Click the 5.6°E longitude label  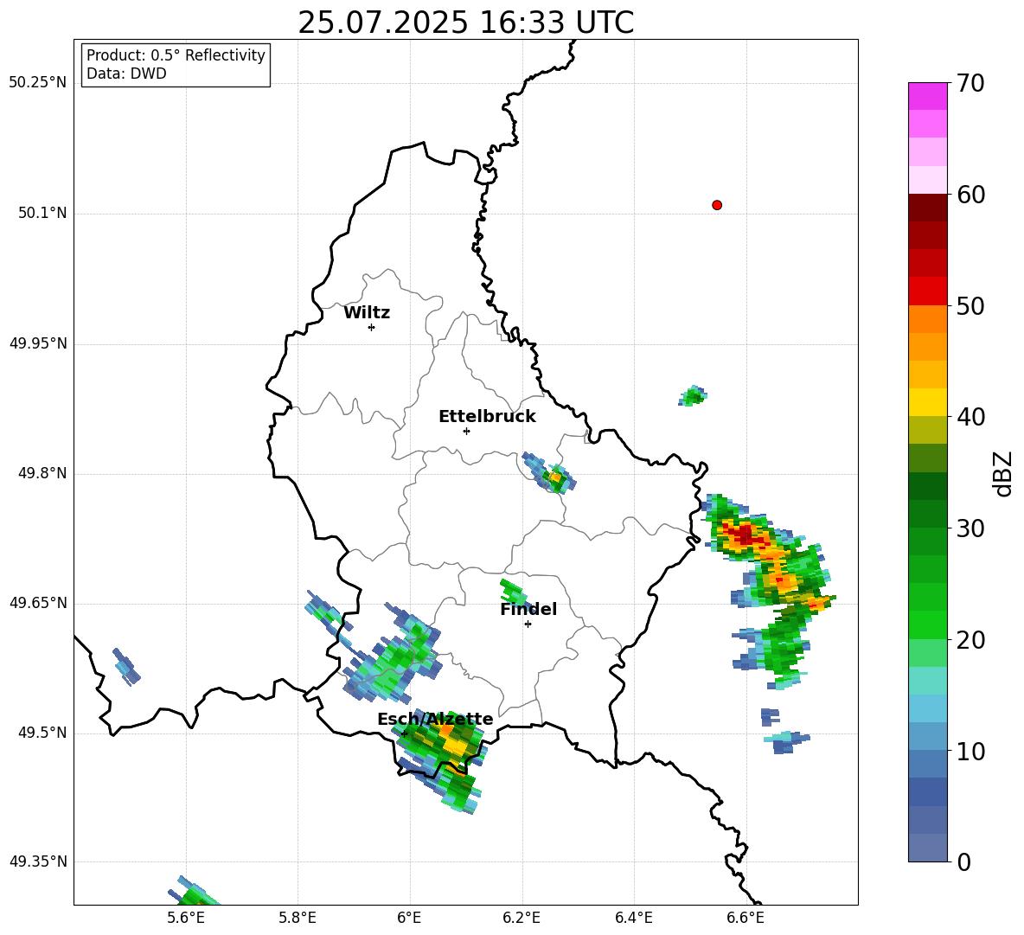(x=186, y=918)
